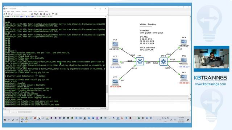Open the www.kbtrainings.com link

click(x=210, y=84)
